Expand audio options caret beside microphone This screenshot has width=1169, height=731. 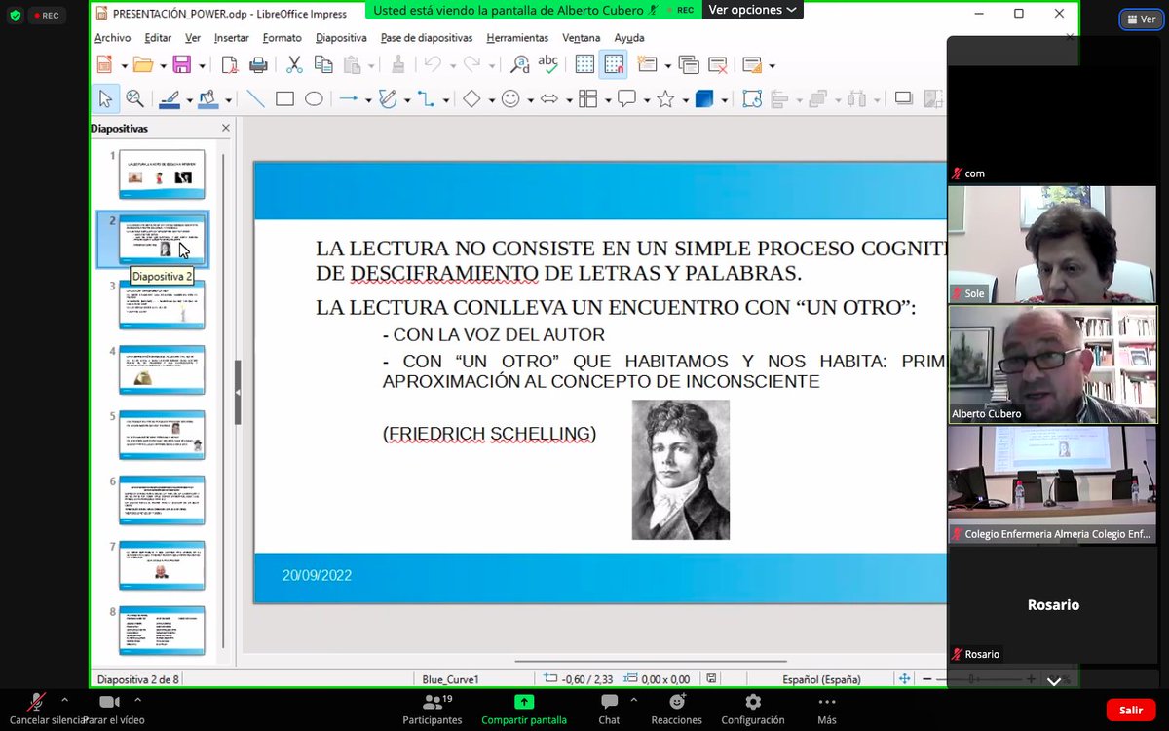[64, 700]
